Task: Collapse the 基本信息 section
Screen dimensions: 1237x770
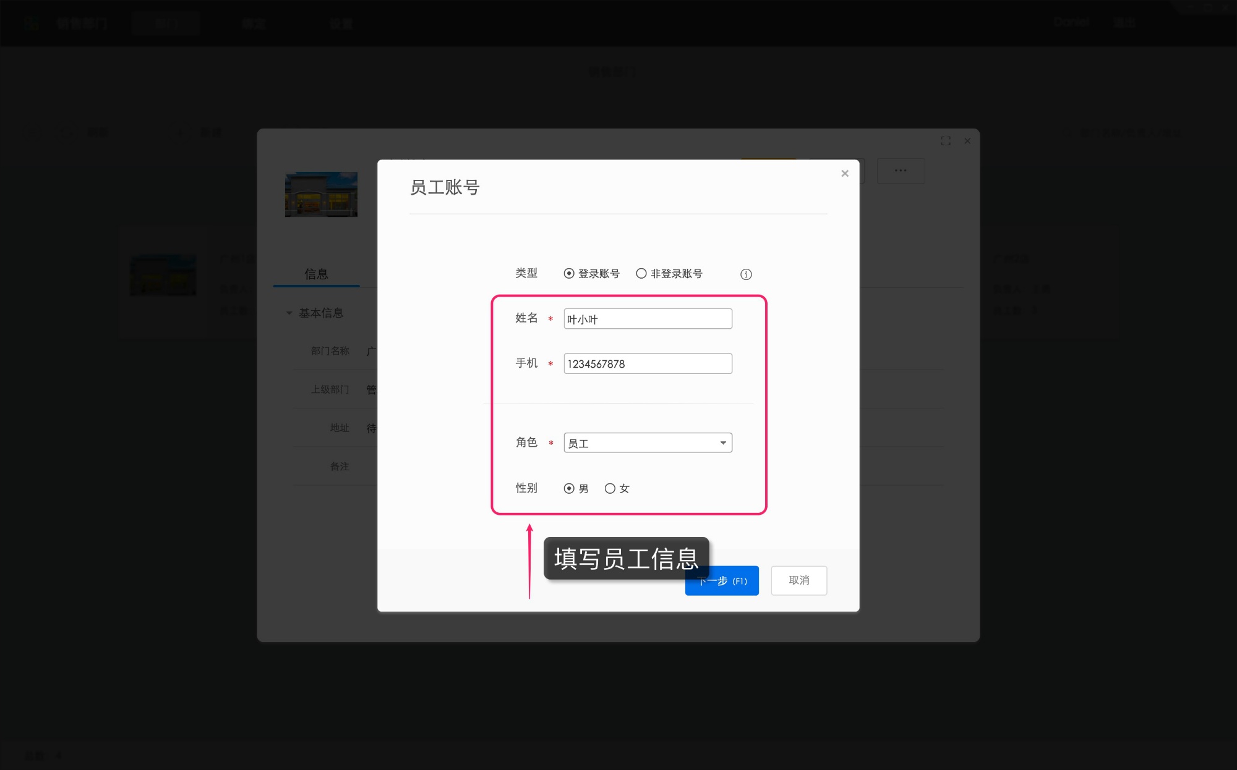Action: (288, 313)
